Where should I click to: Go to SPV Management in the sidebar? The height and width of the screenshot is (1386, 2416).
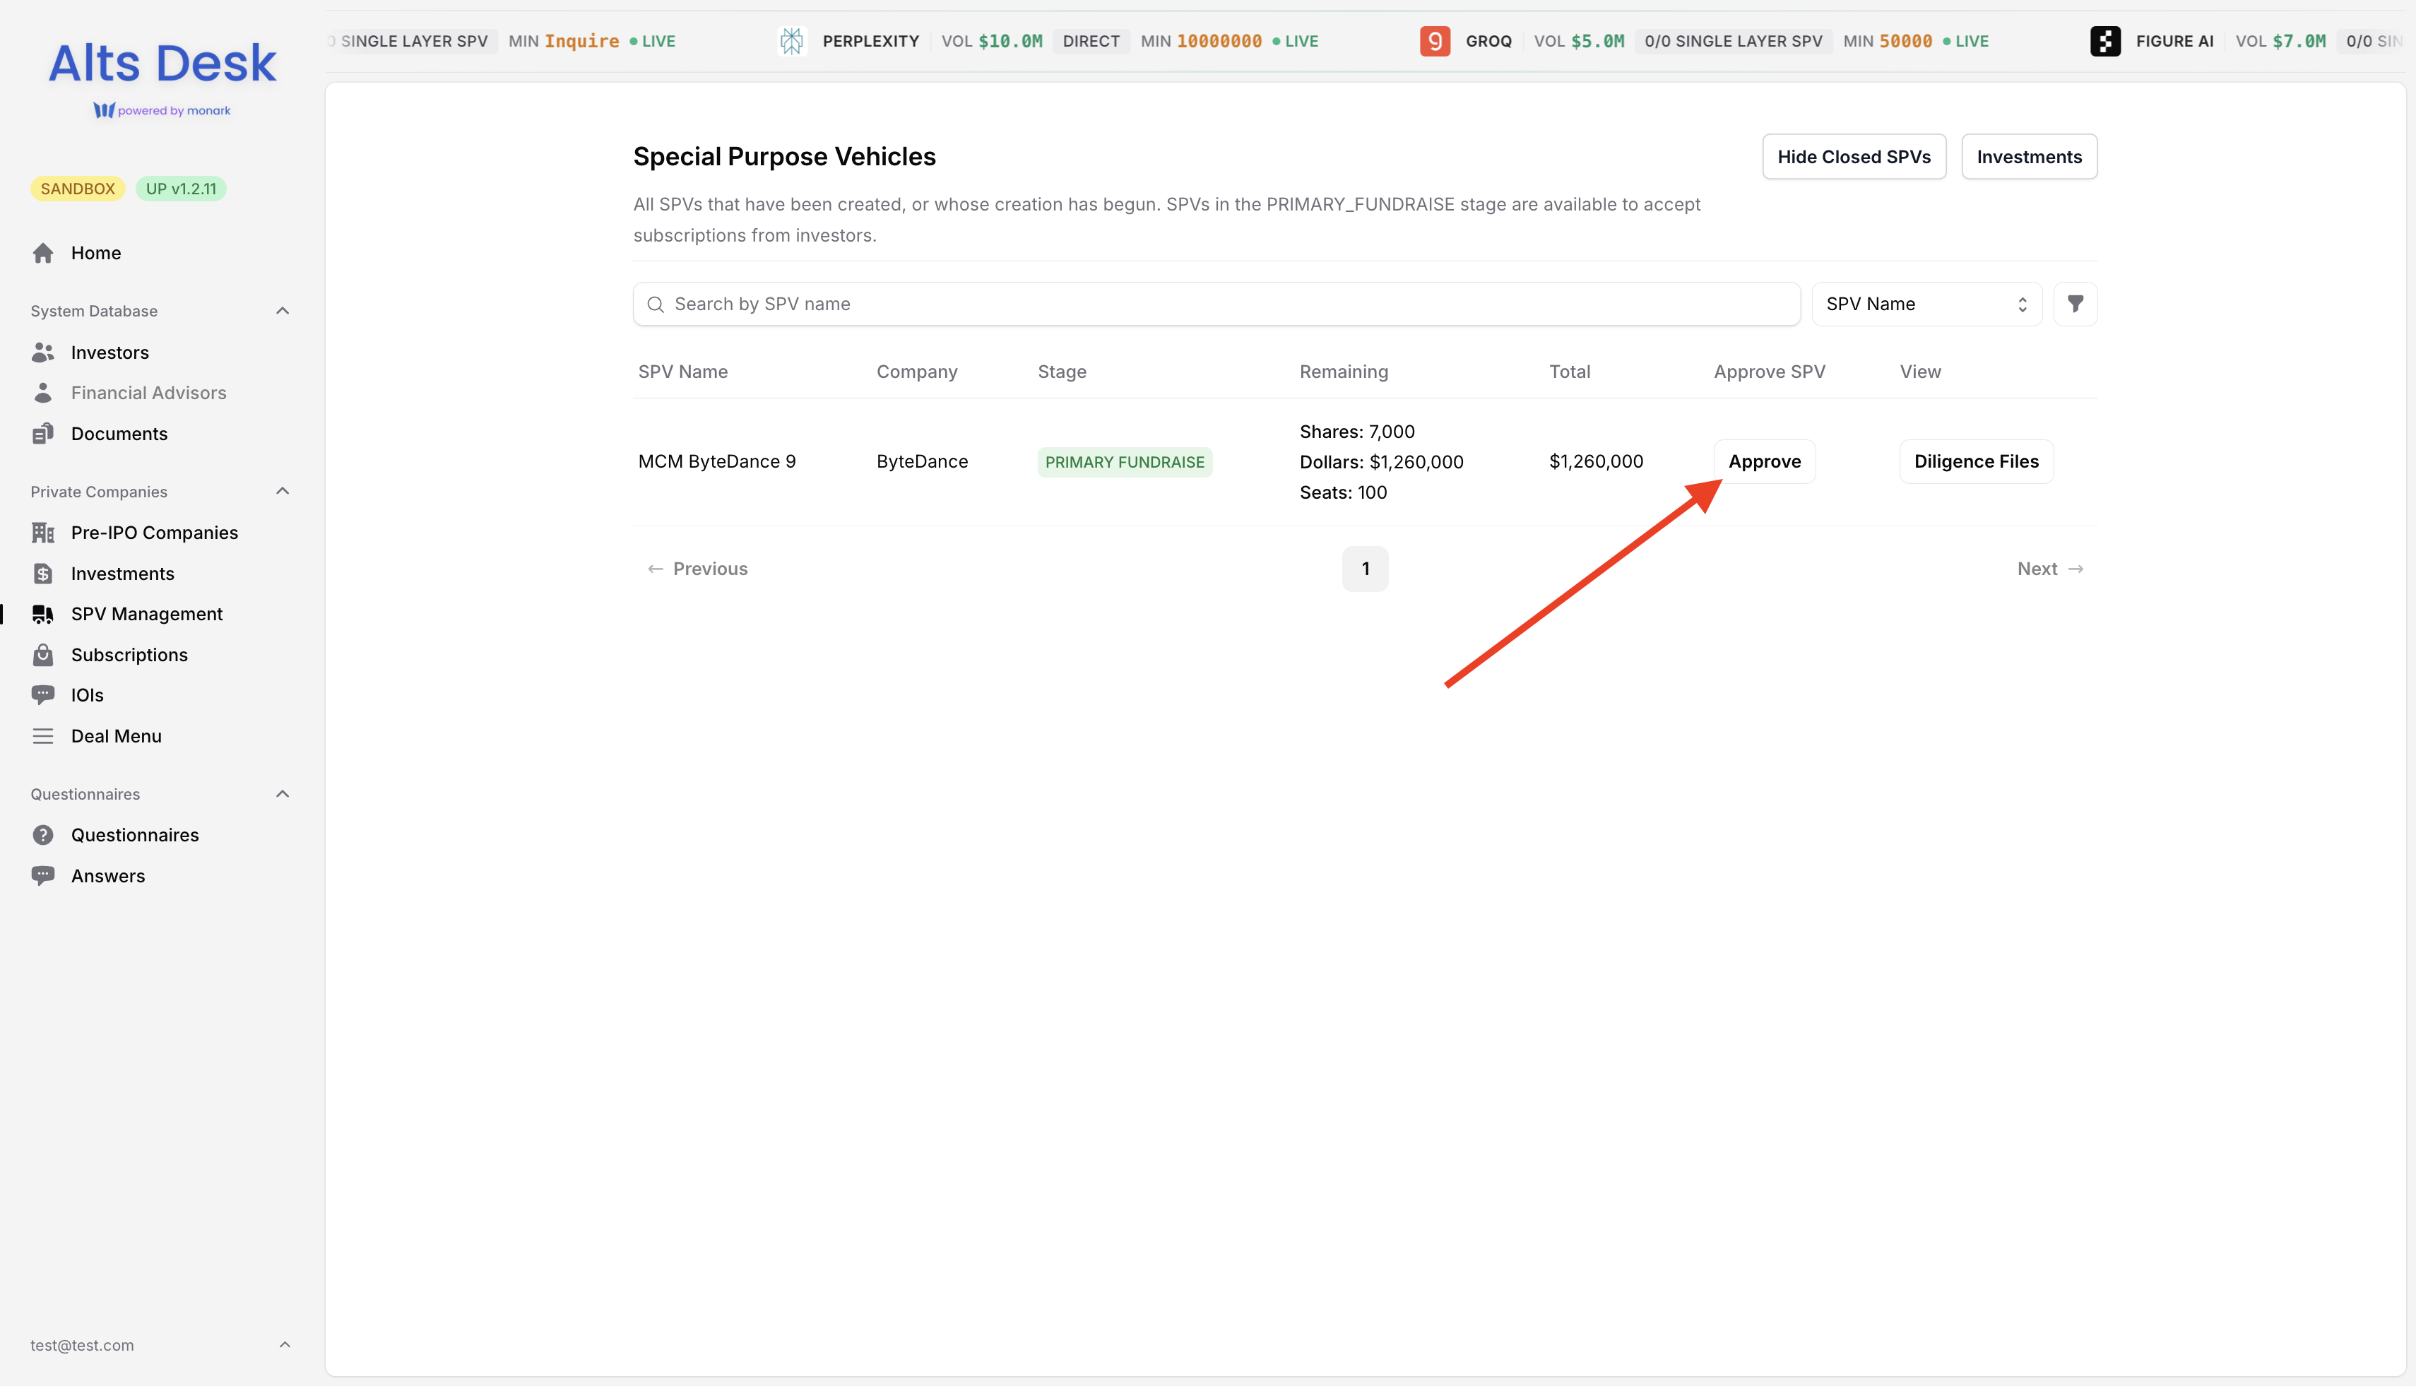(147, 614)
